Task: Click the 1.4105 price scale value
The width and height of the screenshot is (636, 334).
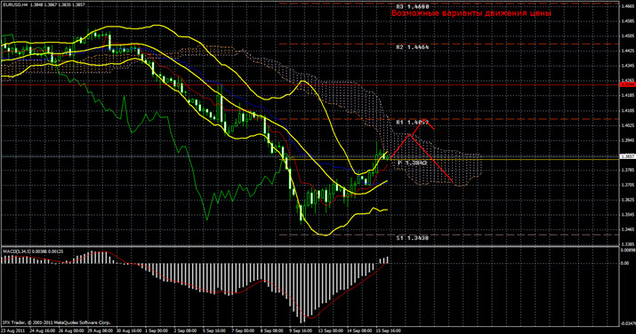Action: point(627,110)
